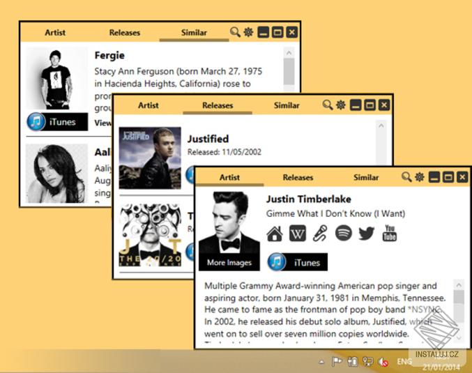Viewport: 472px width, 373px height.
Task: Click the search magnifier in the Fergie window
Action: (x=235, y=32)
